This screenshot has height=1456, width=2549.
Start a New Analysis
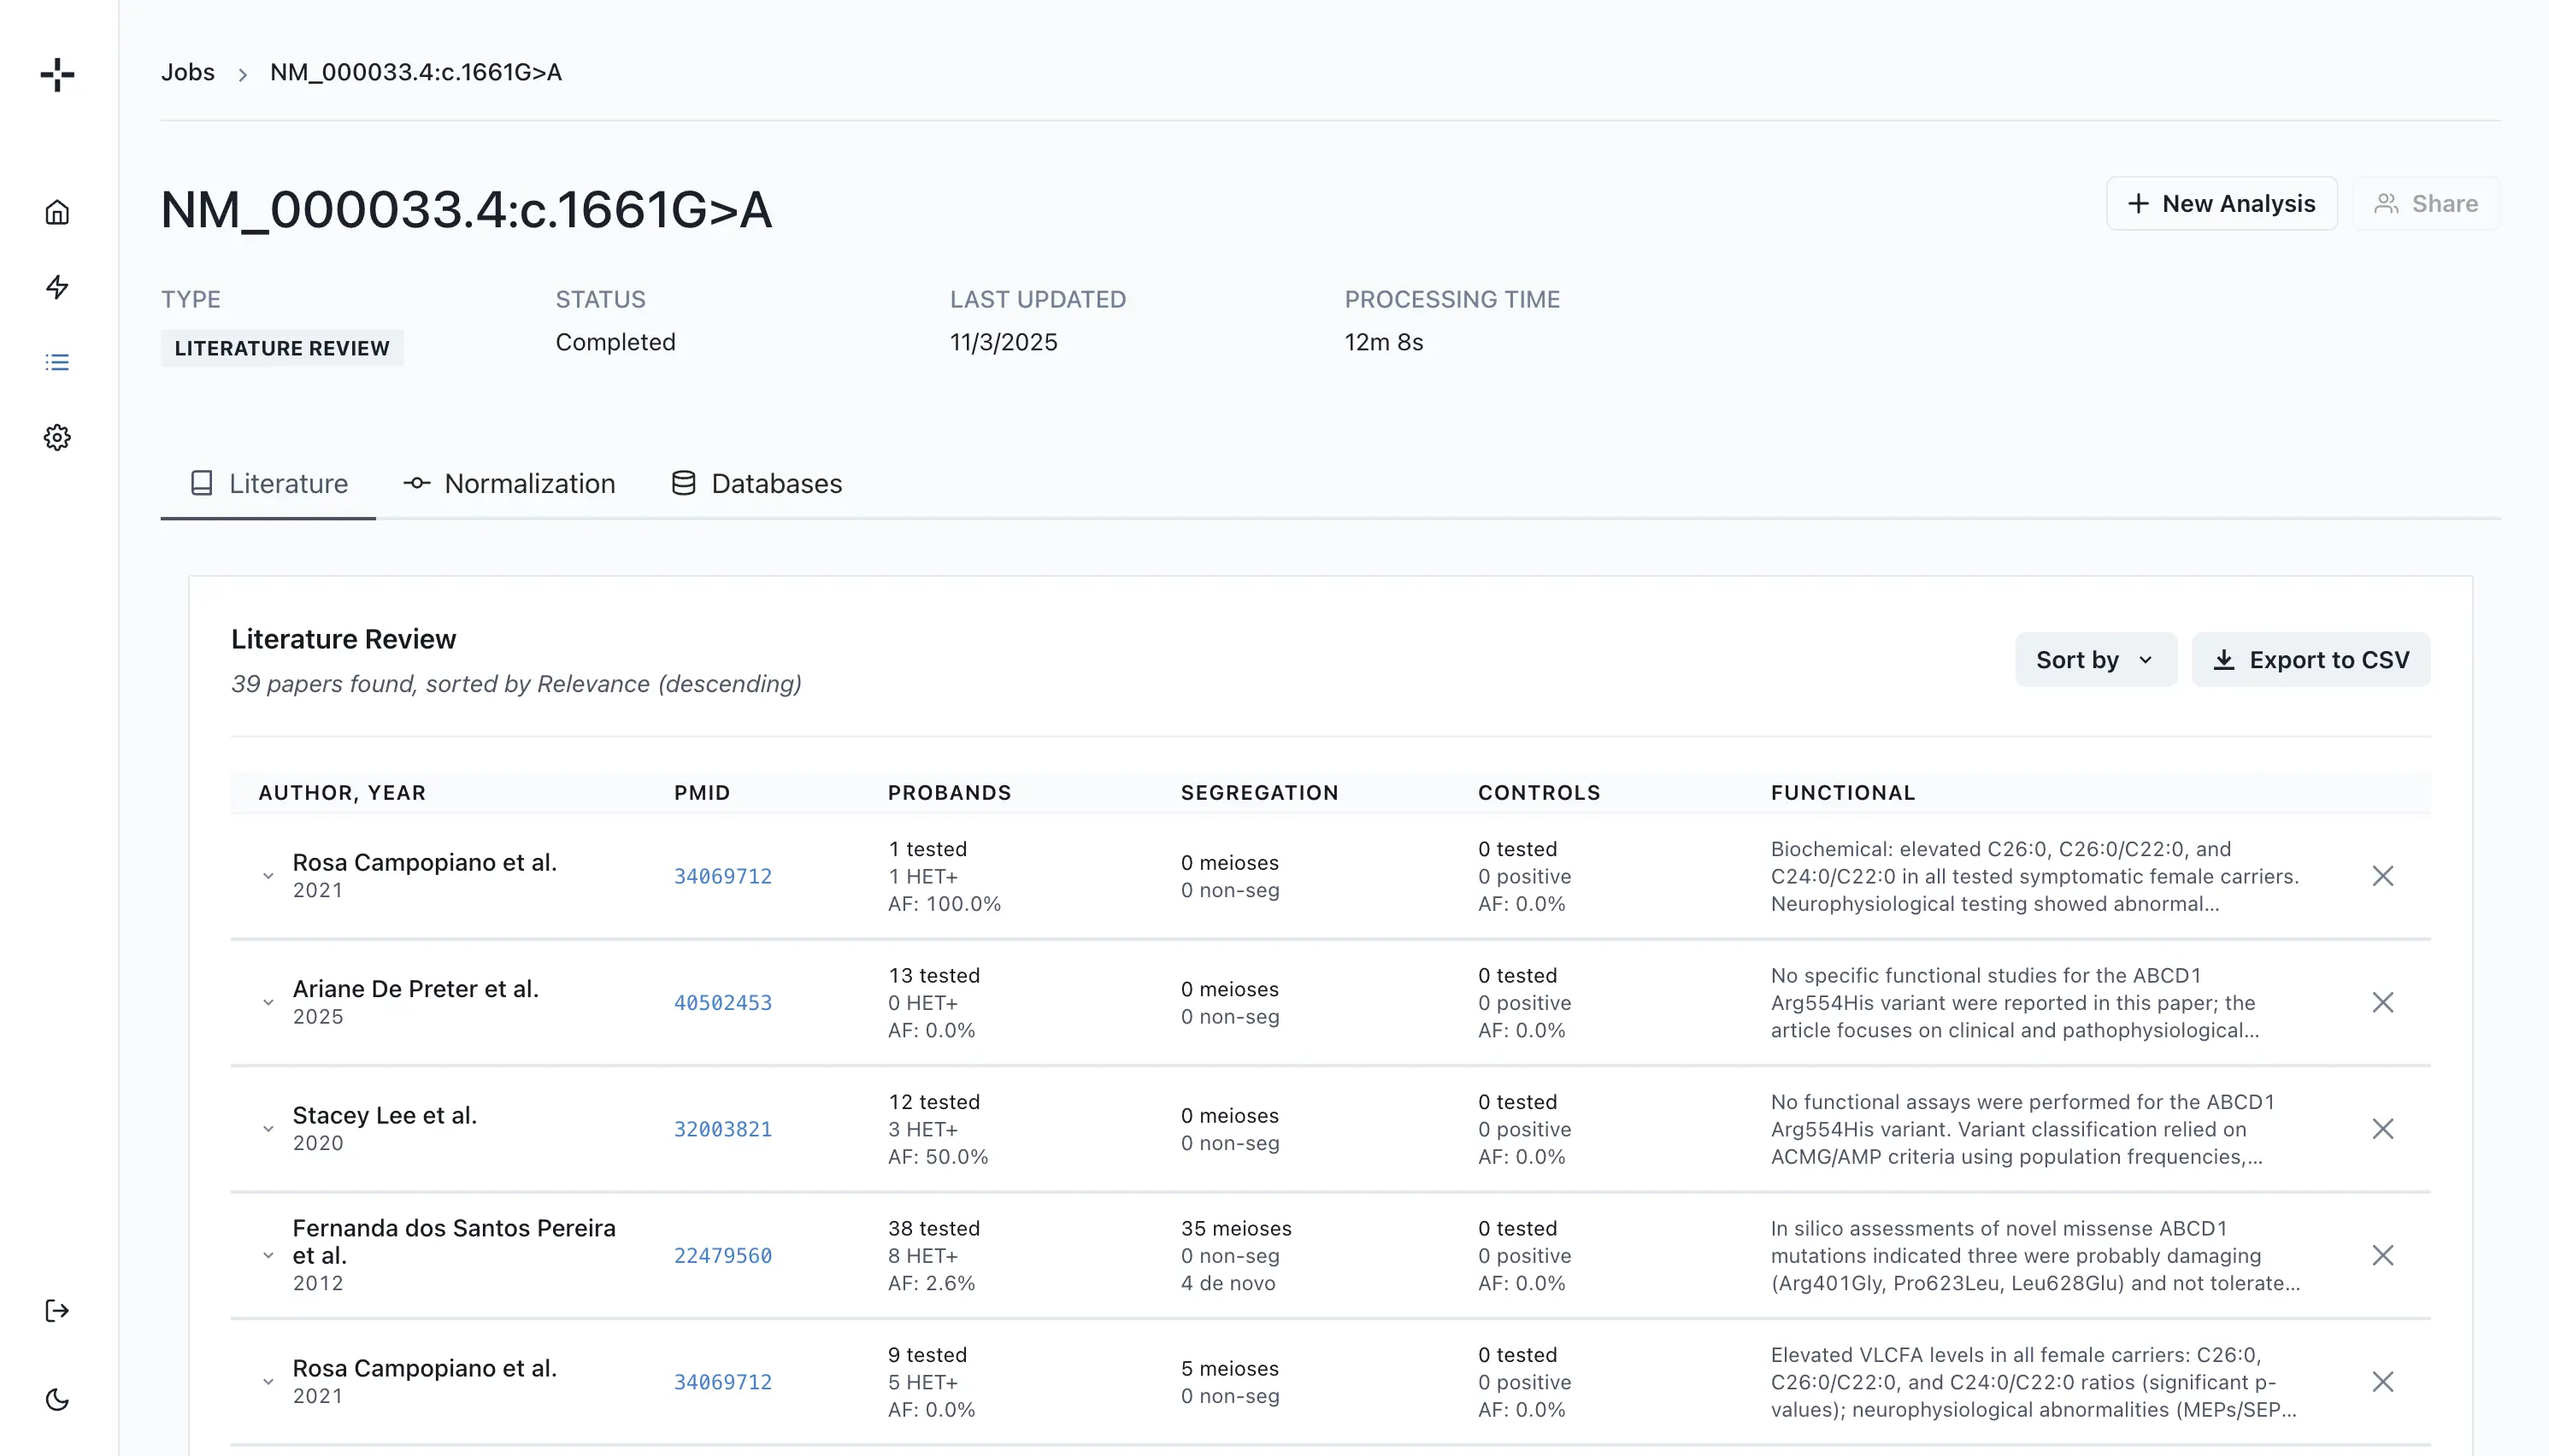point(2222,203)
